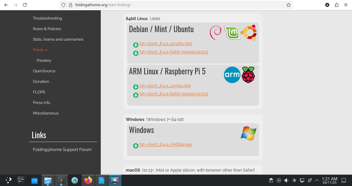Expand the Points dropdown in the sidebar
352x186 pixels.
pos(40,50)
